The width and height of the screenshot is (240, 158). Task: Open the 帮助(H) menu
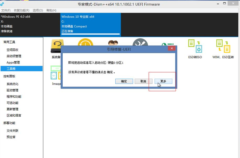click(x=51, y=10)
